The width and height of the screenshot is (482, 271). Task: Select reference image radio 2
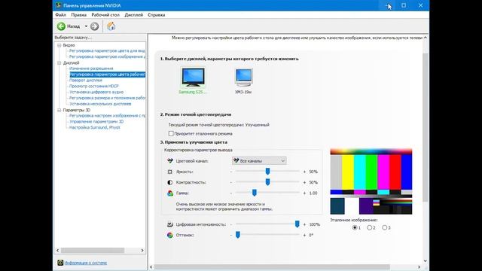[370, 227]
